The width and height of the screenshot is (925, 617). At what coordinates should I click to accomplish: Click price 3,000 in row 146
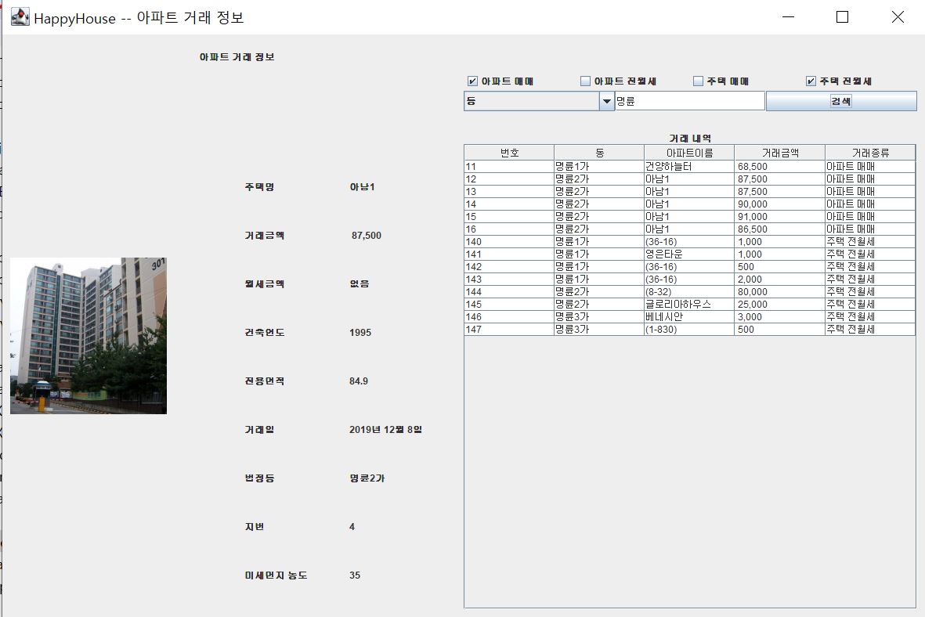750,317
